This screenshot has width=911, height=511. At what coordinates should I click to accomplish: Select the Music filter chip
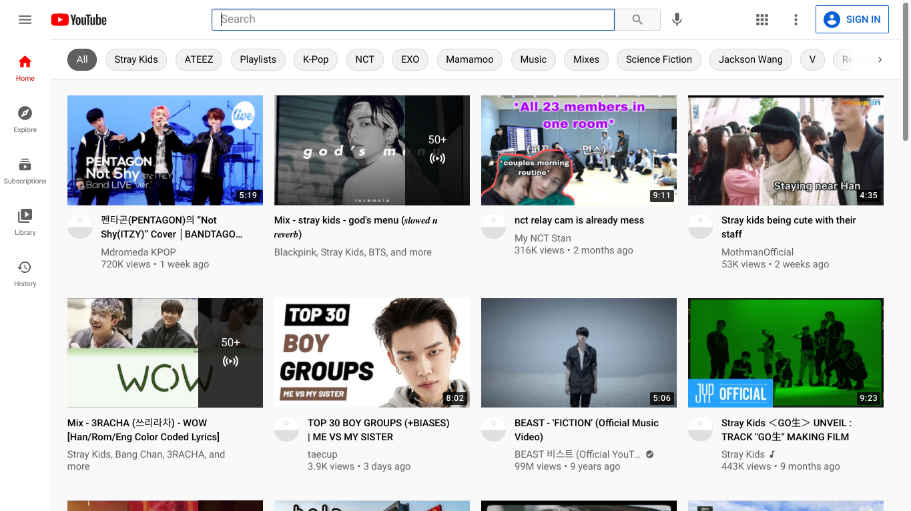533,59
